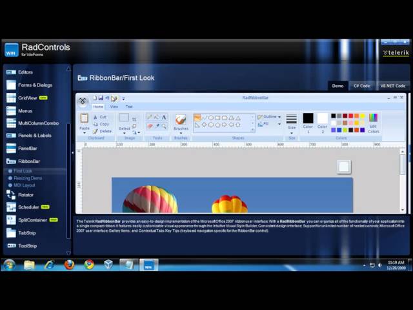Click the volume speaker tray icon

(380, 265)
